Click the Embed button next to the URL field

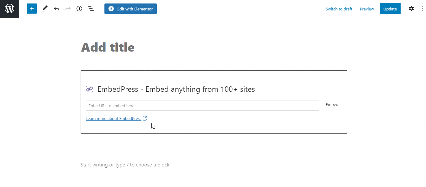[332, 104]
